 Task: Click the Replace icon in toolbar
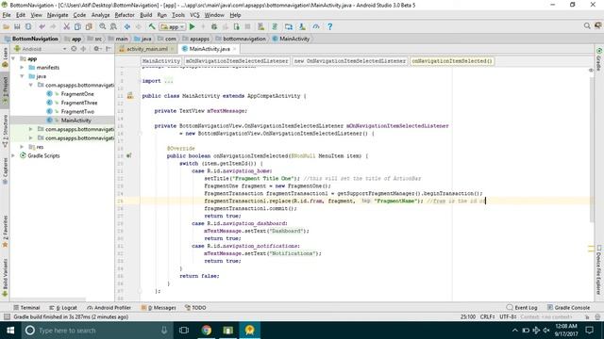[x=113, y=26]
